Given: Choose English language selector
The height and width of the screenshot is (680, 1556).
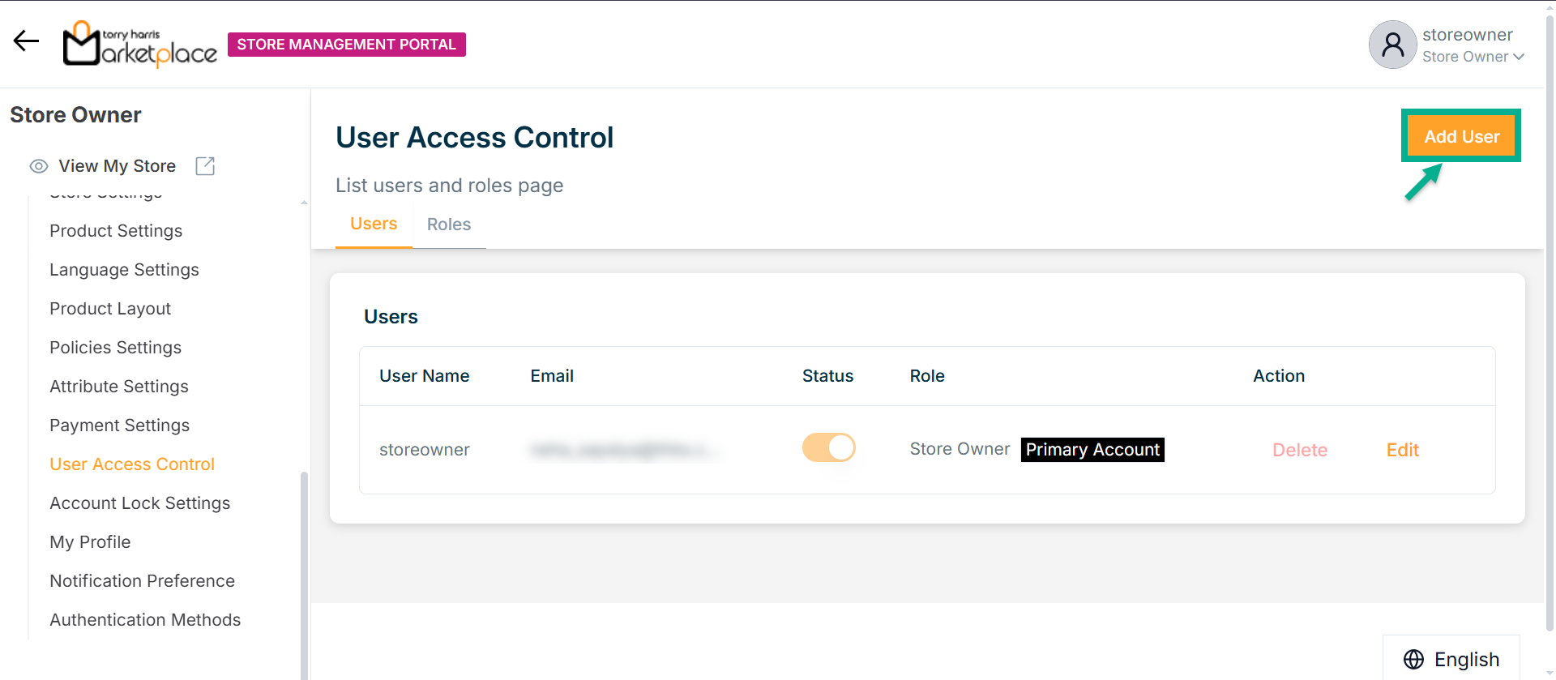Looking at the screenshot, I should (x=1466, y=659).
